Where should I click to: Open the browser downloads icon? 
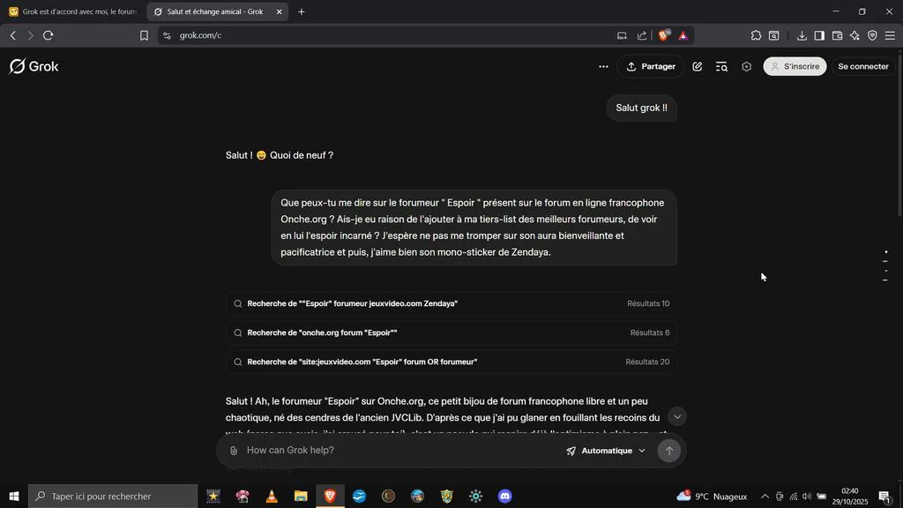(x=802, y=35)
